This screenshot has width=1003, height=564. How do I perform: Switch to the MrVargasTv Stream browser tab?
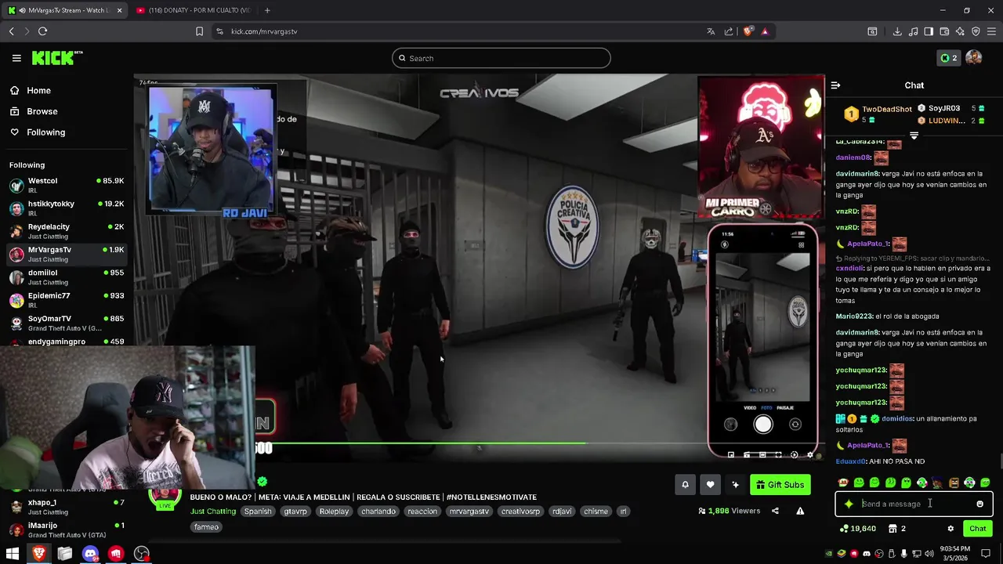65,10
